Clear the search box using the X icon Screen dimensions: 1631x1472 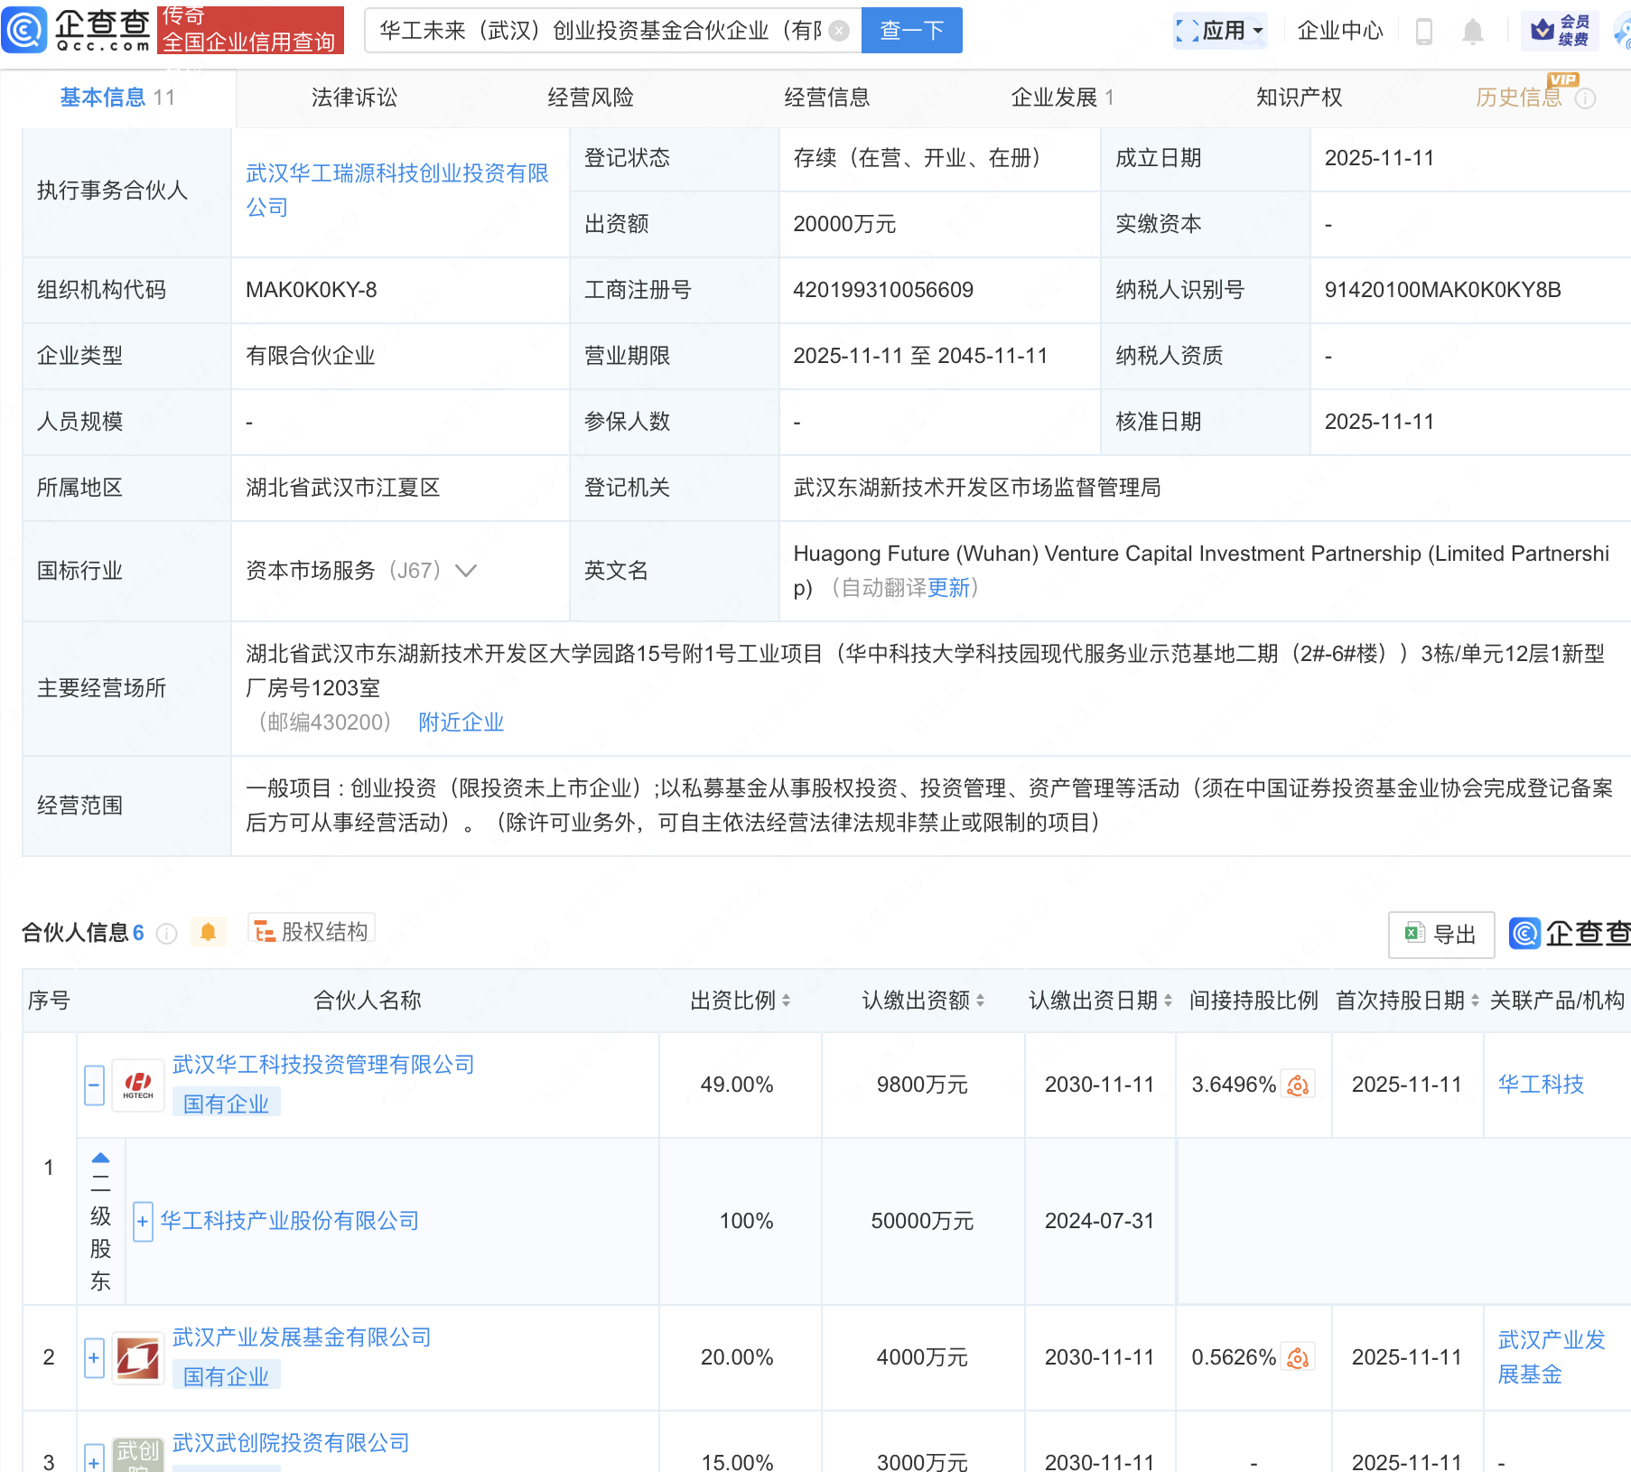tap(839, 30)
